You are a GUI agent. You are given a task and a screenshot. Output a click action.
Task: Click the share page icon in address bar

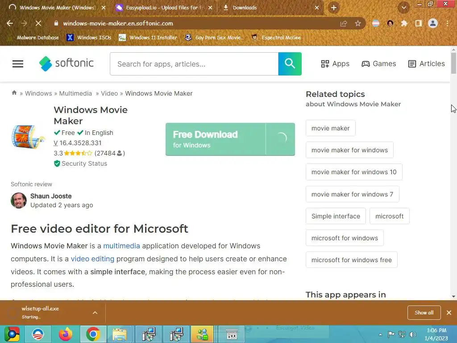344,23
